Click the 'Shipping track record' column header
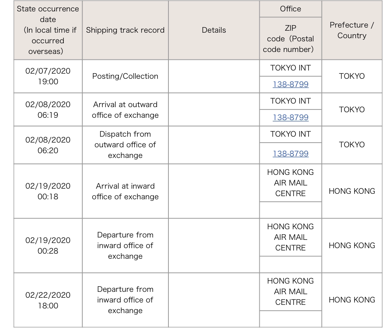 coord(125,30)
